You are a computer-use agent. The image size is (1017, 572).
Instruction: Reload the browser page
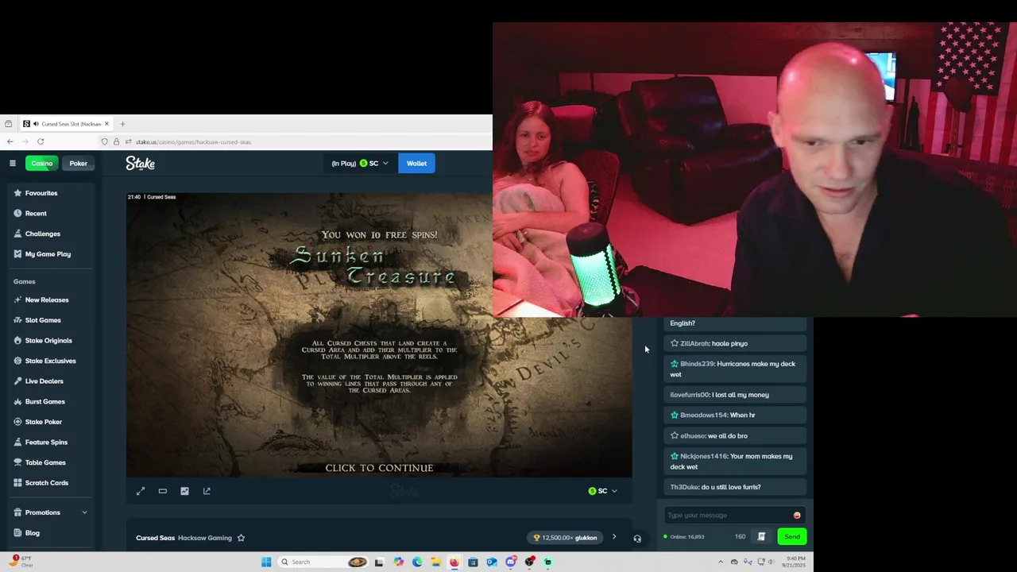(x=41, y=141)
